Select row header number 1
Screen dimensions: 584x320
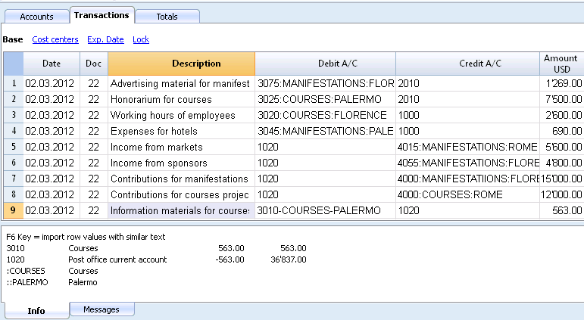(x=14, y=83)
